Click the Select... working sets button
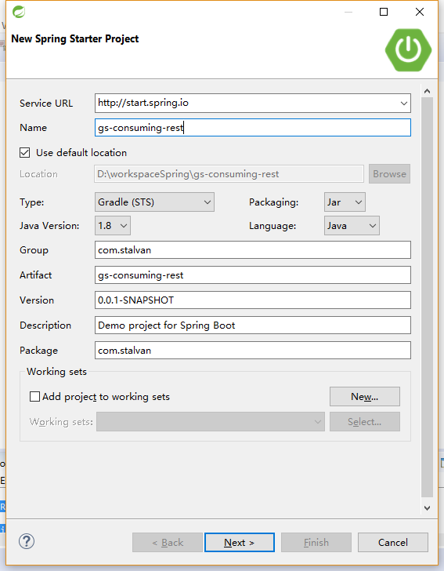Viewport: 444px width, 571px height. click(365, 422)
